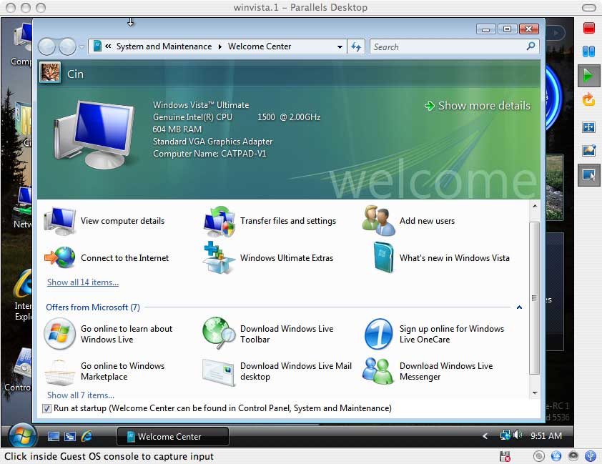Open the View computer details icon

(x=59, y=221)
